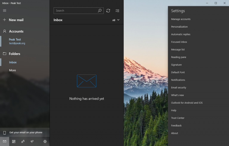
Task: Click the Mail envelope icon in bottom bar
Action: click(4, 142)
